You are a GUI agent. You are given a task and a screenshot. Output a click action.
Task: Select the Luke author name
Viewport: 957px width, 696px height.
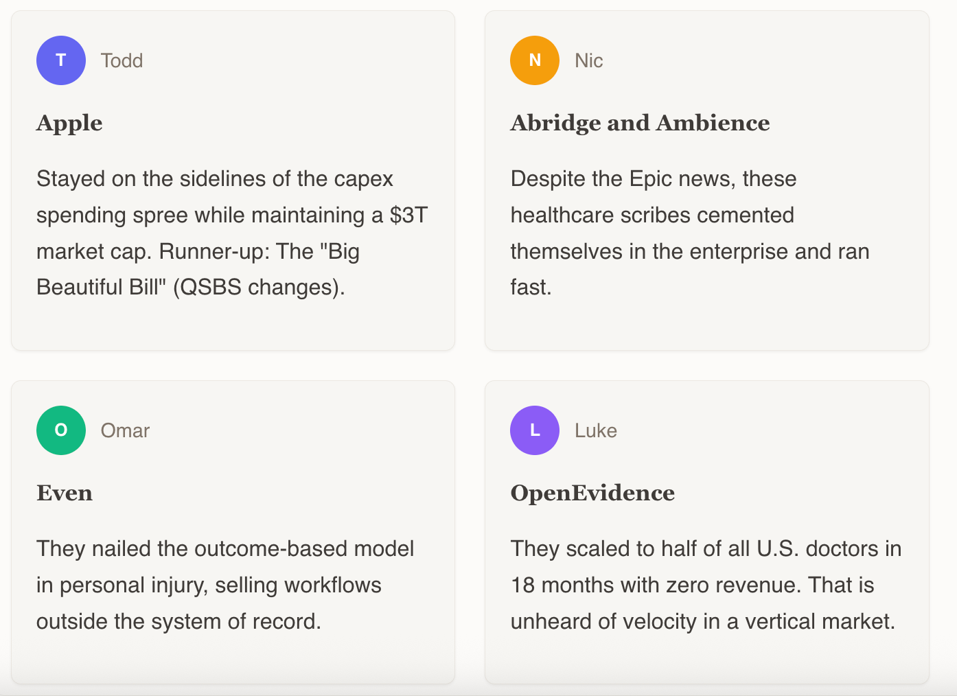pos(596,430)
